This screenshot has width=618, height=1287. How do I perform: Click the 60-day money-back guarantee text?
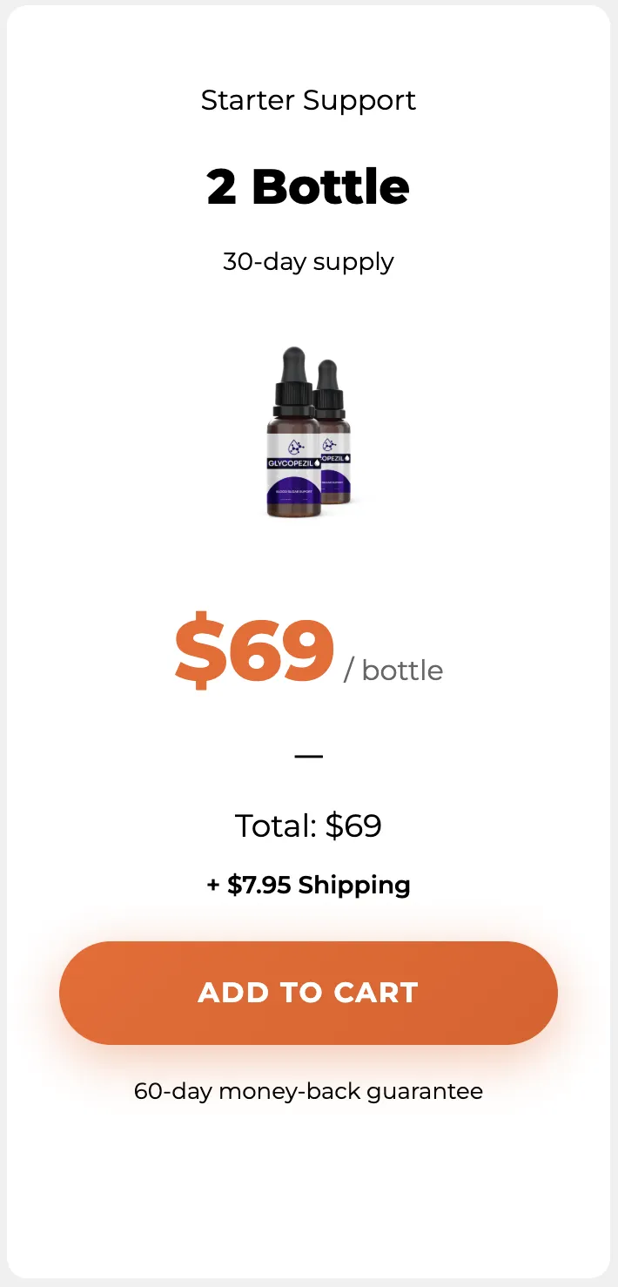(x=308, y=1091)
